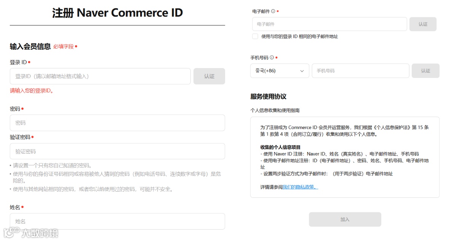Image resolution: width=449 pixels, height=241 pixels.
Task: Click the bold text 收集的个人信息项目
Action: pyautogui.click(x=280, y=147)
